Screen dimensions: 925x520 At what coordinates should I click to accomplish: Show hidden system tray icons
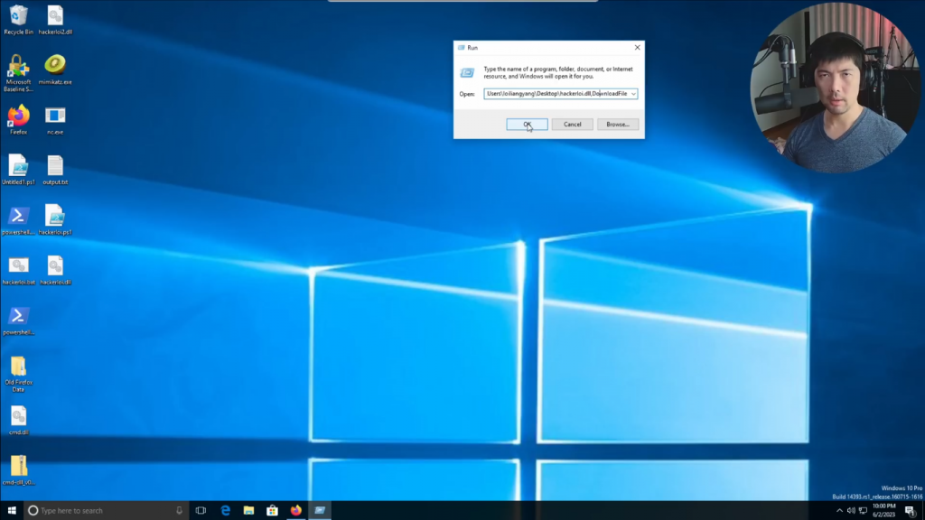[839, 510]
